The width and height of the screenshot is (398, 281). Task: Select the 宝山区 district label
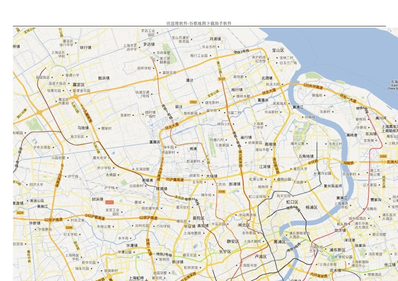tap(278, 50)
